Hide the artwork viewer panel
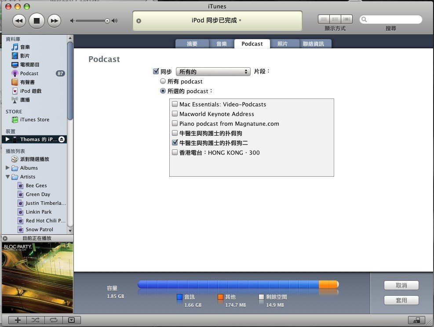The image size is (434, 327). tap(71, 320)
